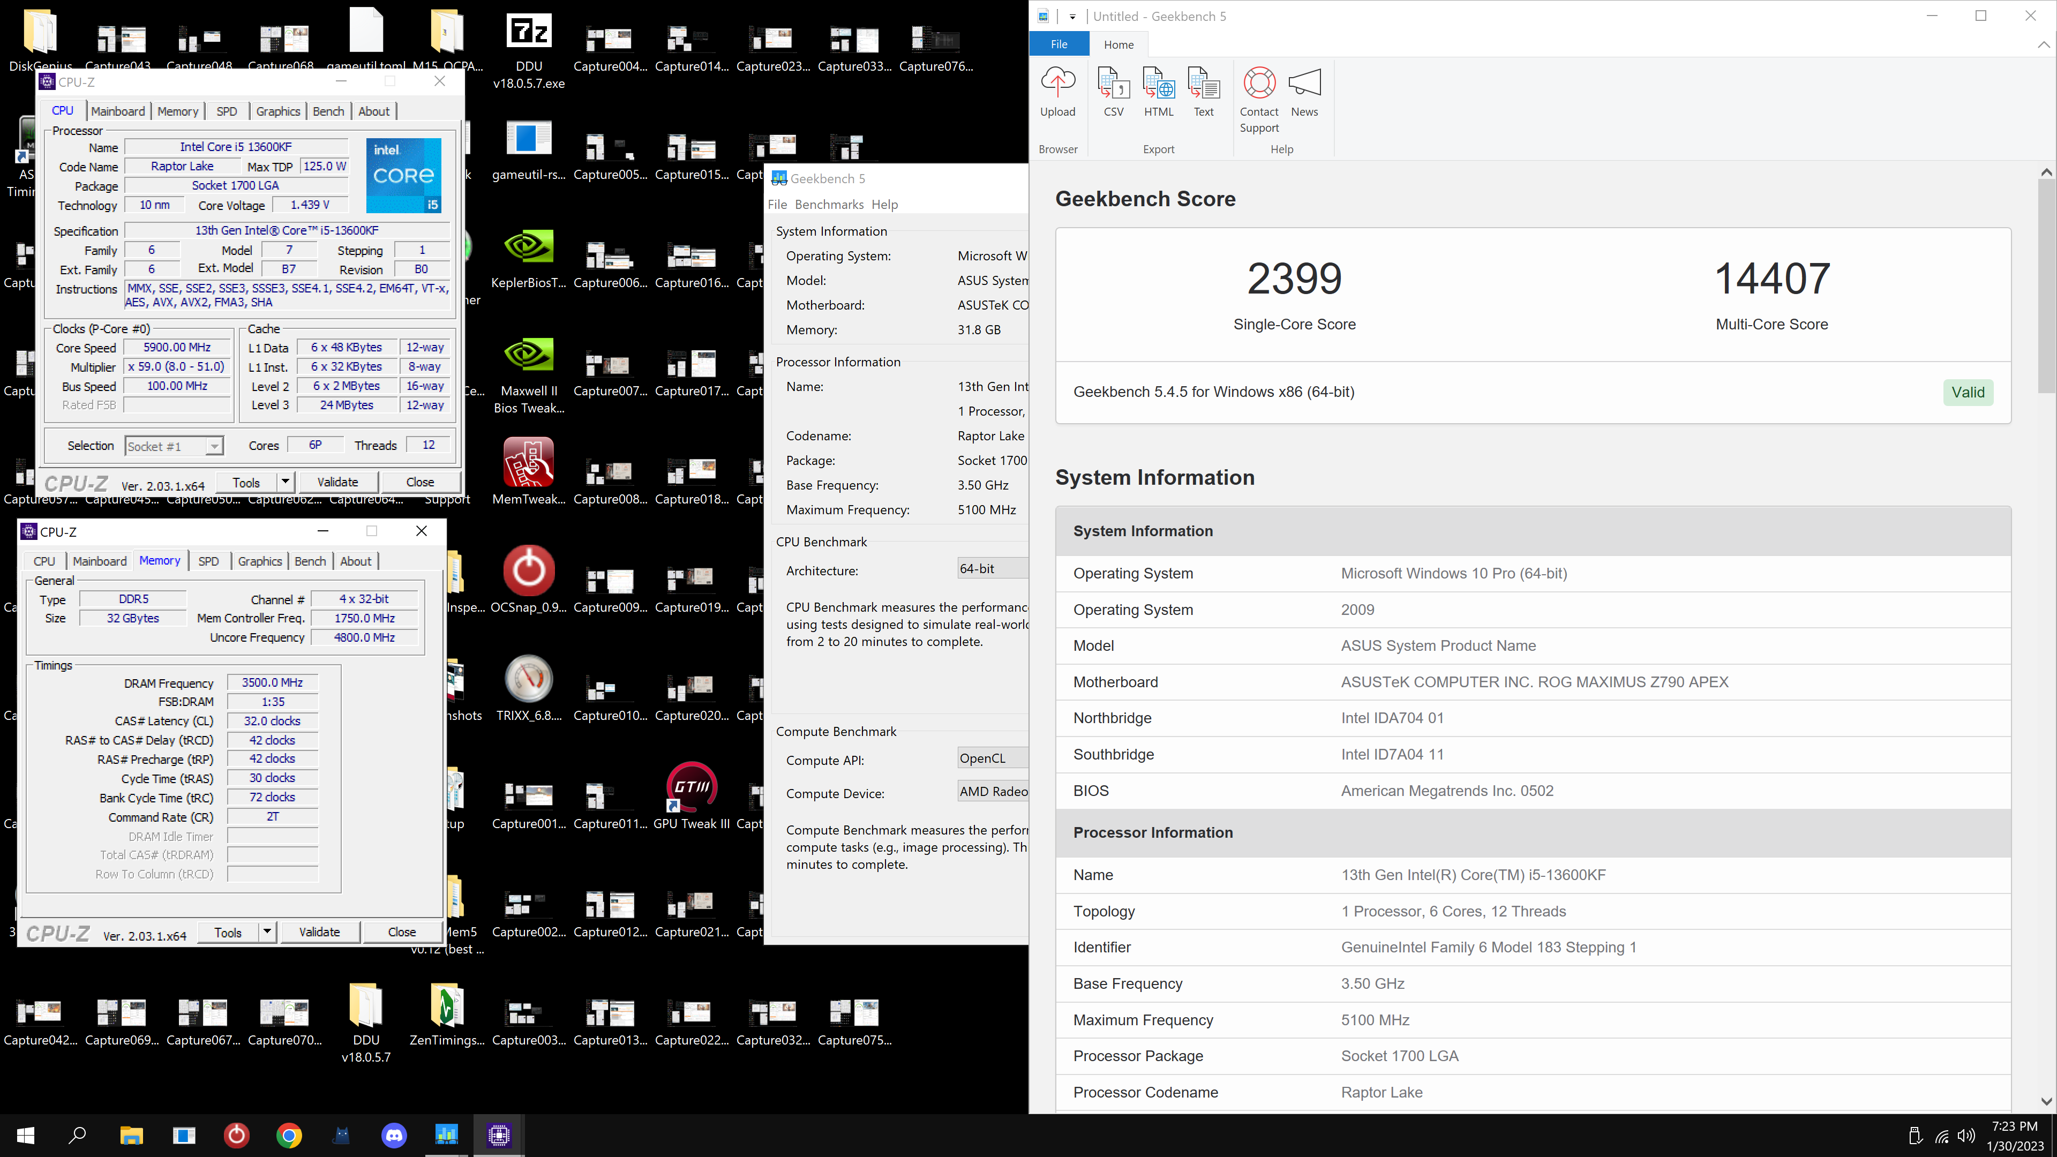Export results as Text

[1203, 93]
